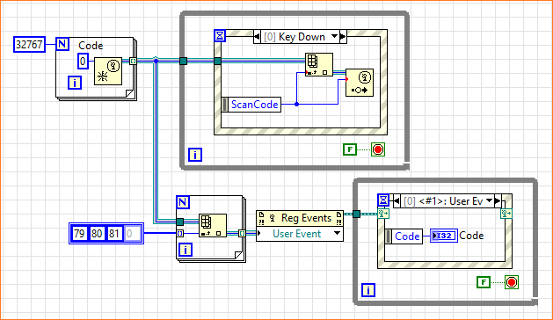The height and width of the screenshot is (320, 553).
Task: Go to next case after Key Down
Action: click(x=343, y=36)
